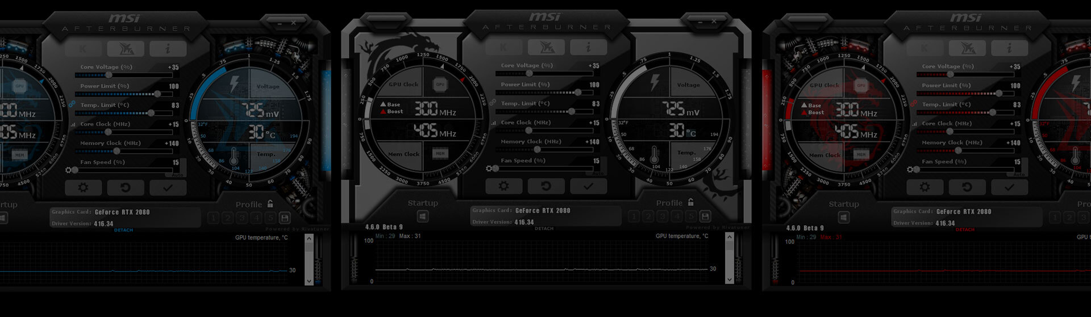Toggle the Profile lock in the blue-skin window
This screenshot has width=1091, height=317.
(270, 204)
